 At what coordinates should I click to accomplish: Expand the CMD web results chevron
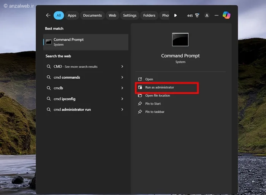tap(122, 67)
